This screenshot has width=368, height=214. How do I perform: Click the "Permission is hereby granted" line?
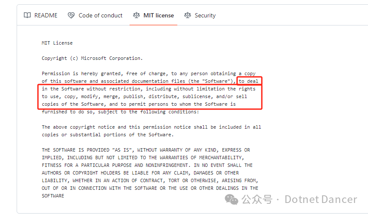click(x=148, y=73)
